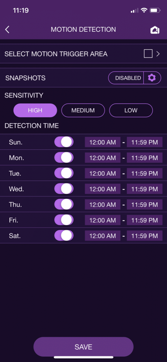Image resolution: width=167 pixels, height=362 pixels.
Task: Open Thursday end time 11:59 PM picker
Action: coord(145,205)
